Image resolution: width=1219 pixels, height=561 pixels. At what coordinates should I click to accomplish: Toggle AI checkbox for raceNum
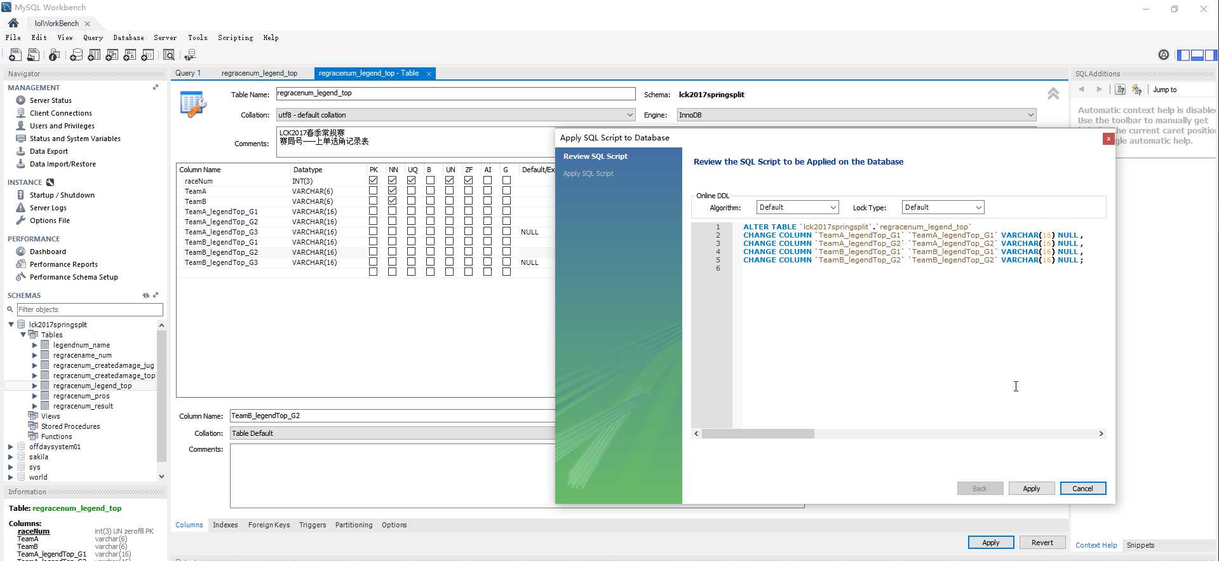(487, 180)
